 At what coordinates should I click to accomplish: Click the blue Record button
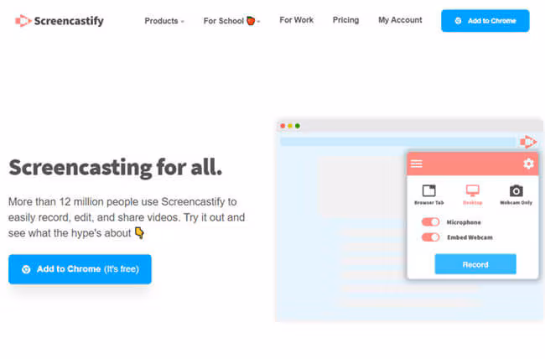tap(475, 264)
